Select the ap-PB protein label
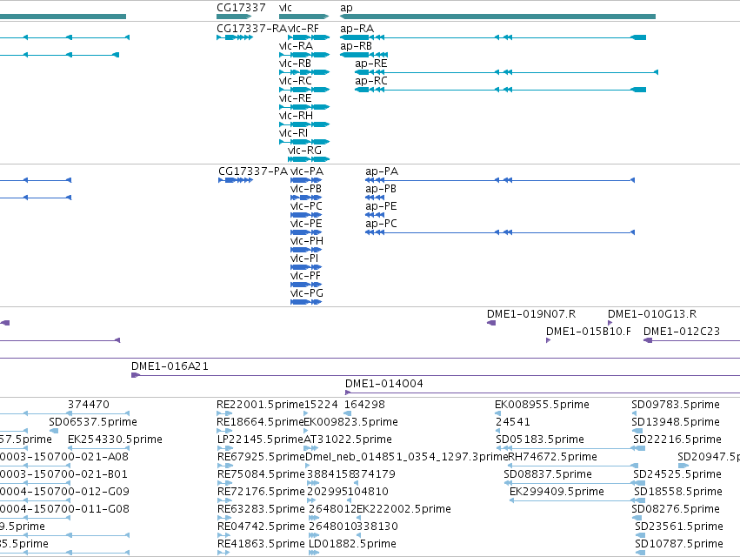Image resolution: width=740 pixels, height=557 pixels. click(381, 189)
